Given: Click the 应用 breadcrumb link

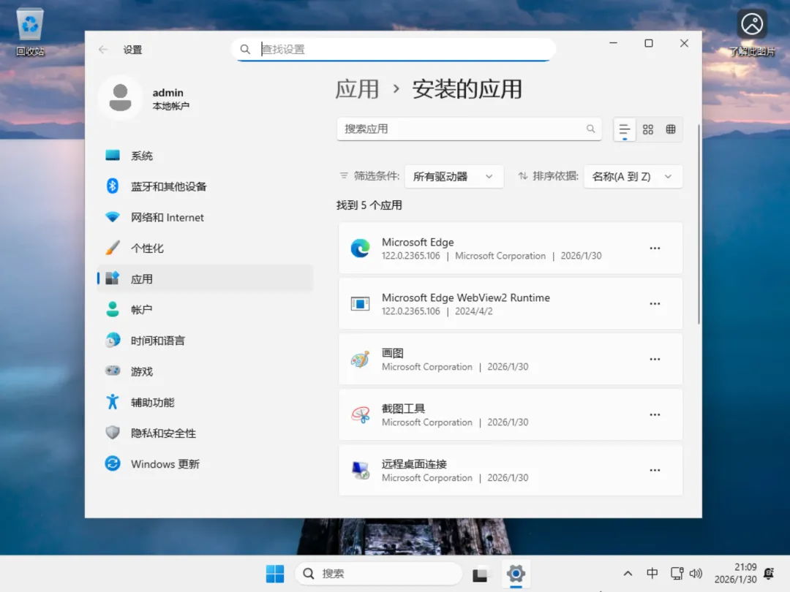Looking at the screenshot, I should click(x=357, y=89).
